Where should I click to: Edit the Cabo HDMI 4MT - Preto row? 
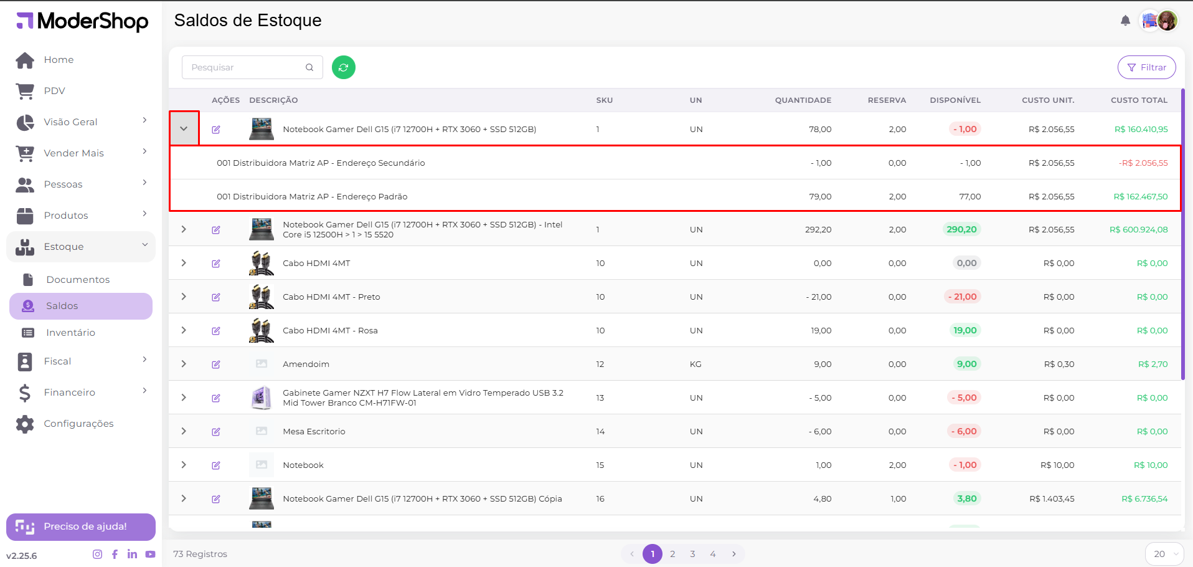[216, 297]
